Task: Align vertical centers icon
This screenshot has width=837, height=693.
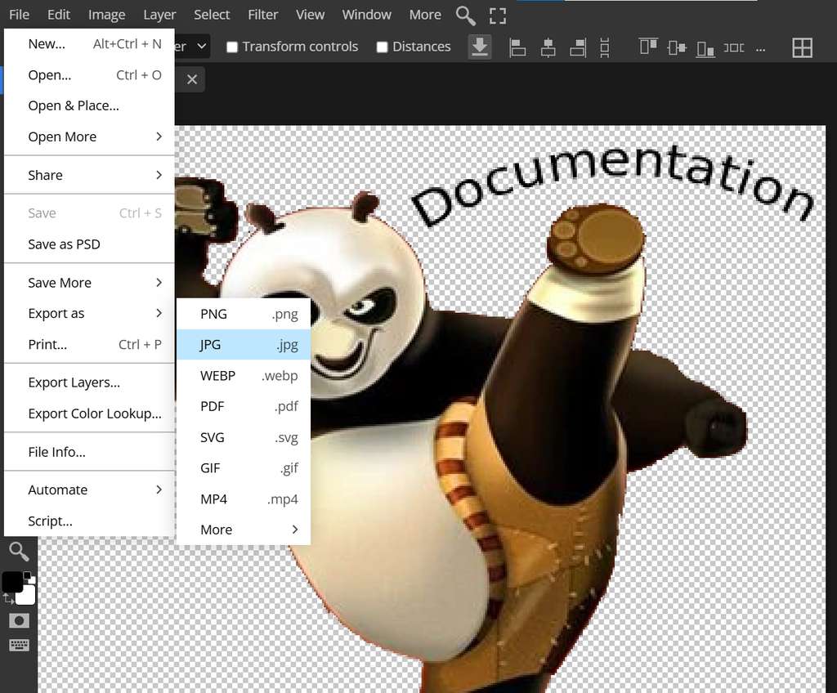Action: point(676,48)
